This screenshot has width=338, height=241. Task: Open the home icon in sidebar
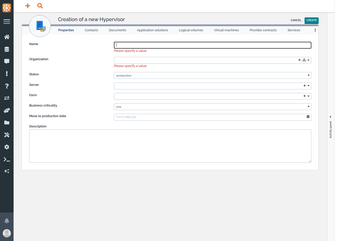tap(7, 37)
